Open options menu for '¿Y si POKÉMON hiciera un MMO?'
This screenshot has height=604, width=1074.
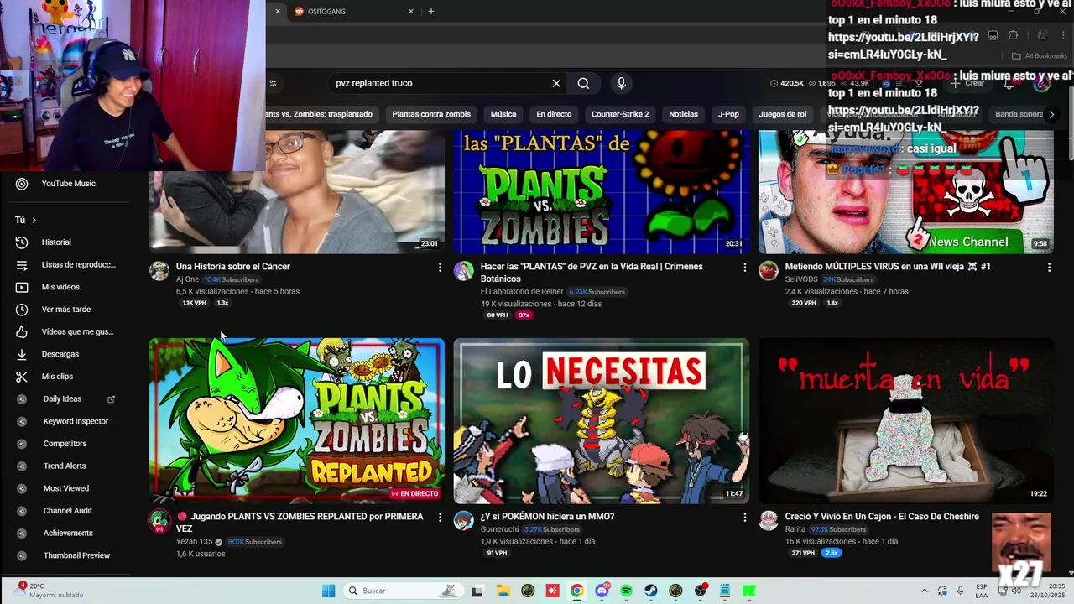pos(744,518)
